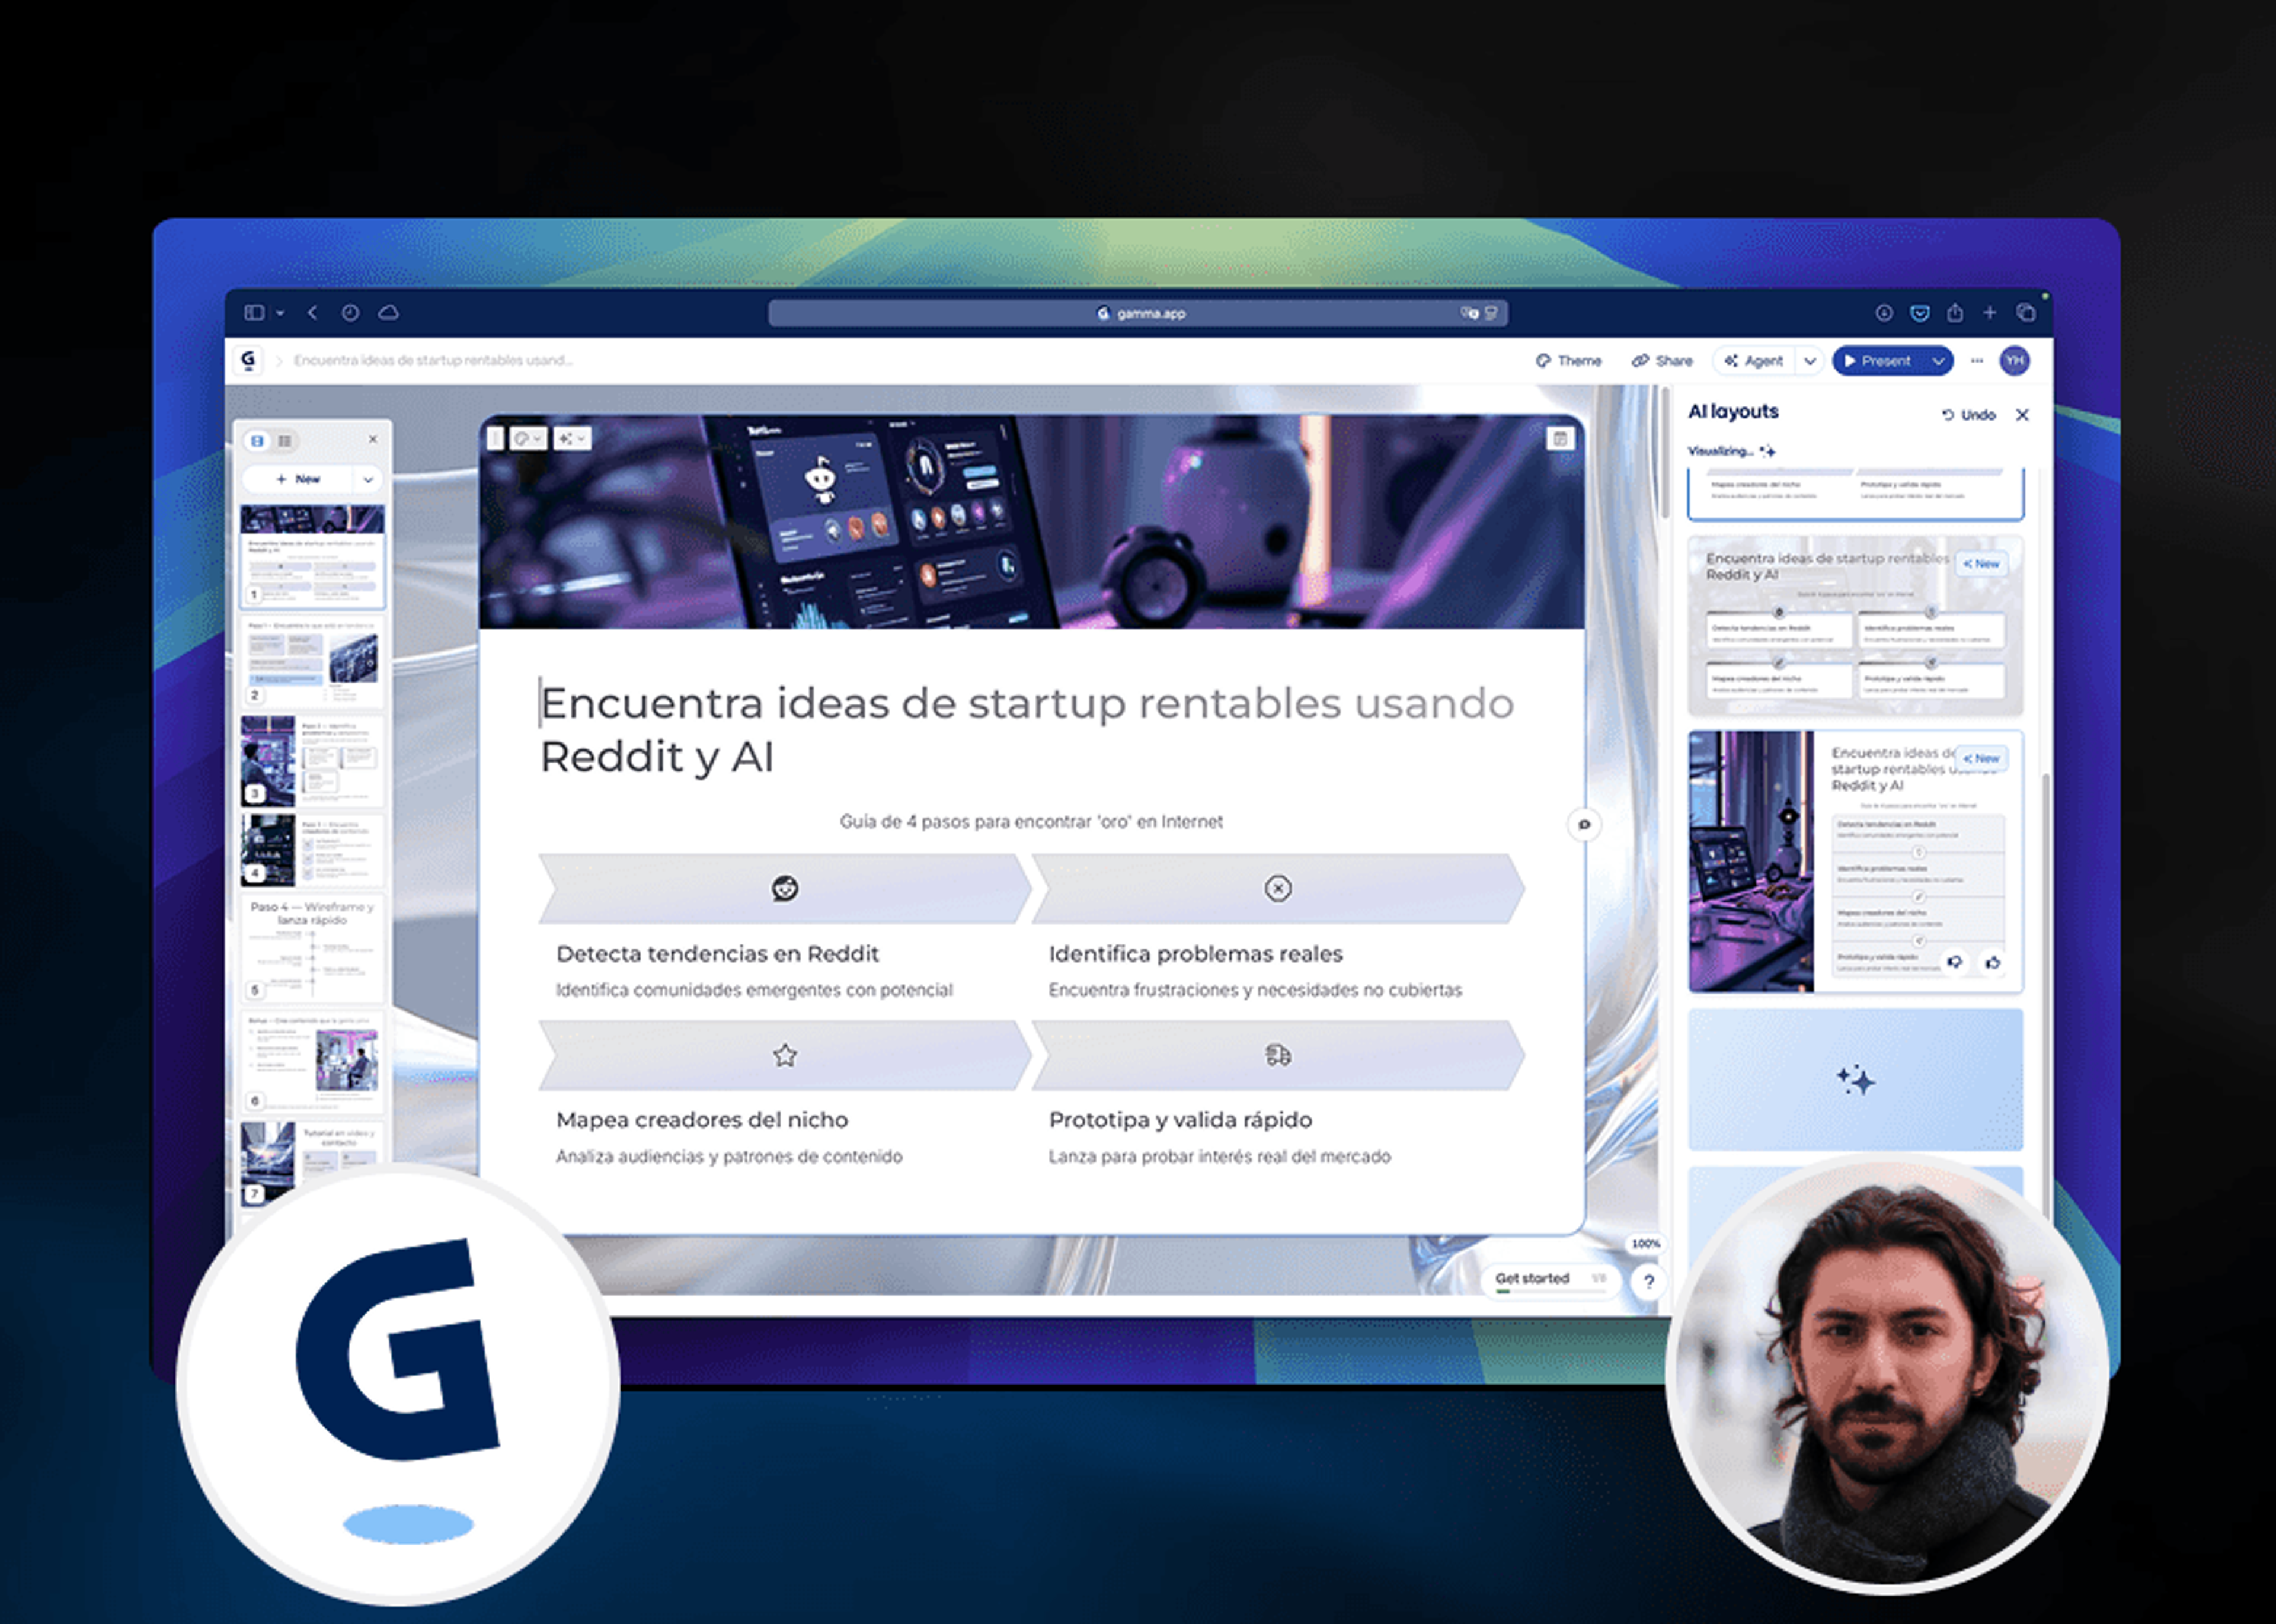Click the Agent button
Screen dimensions: 2276x1624
(x=1755, y=361)
